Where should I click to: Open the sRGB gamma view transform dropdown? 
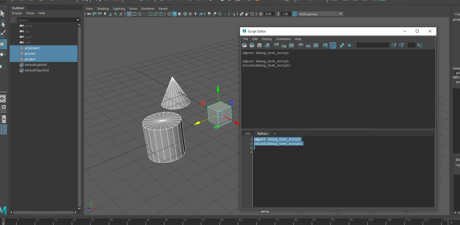341,14
